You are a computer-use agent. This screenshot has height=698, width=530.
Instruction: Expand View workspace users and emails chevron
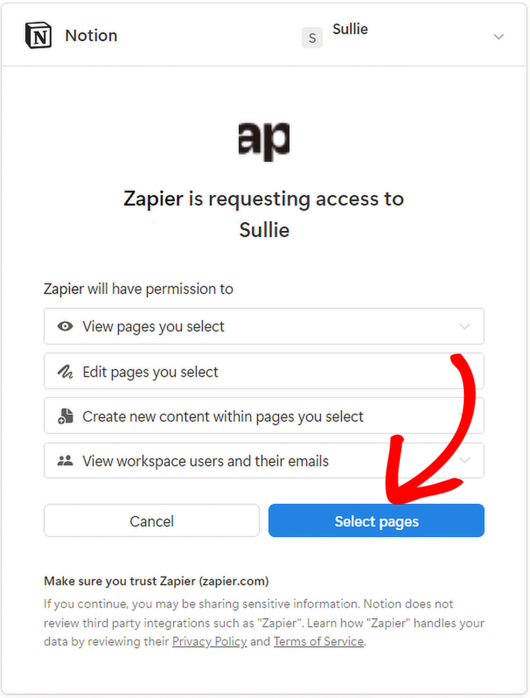pos(465,461)
